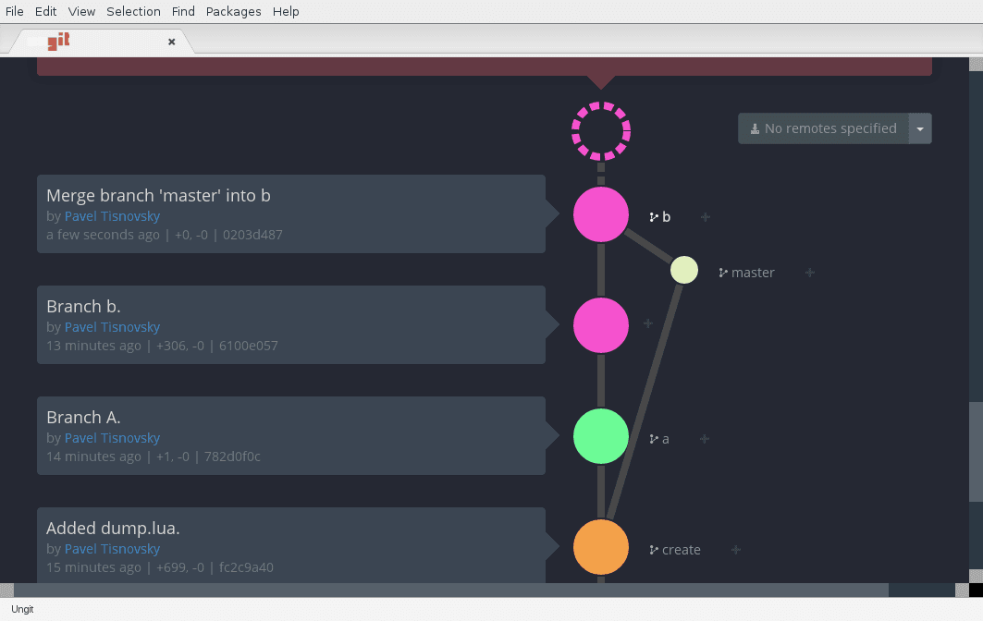Click author Pavel Tisnovsky on Branch b.
The width and height of the screenshot is (983, 621).
[112, 327]
